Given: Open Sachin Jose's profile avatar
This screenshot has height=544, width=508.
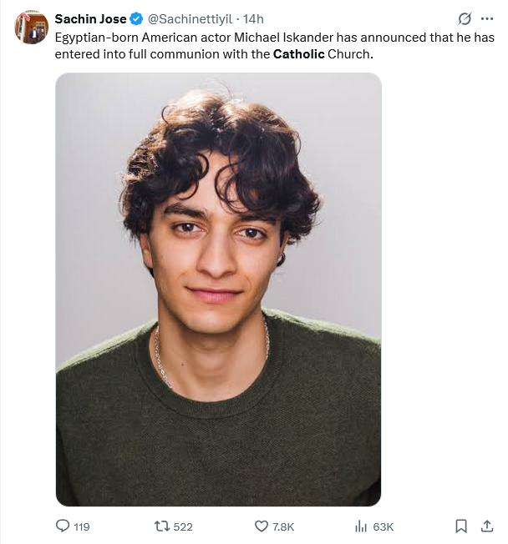Looking at the screenshot, I should 31,28.
